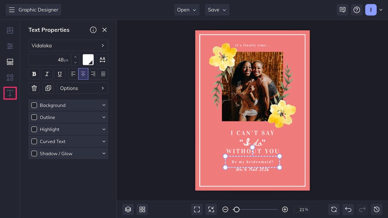Screen dimensions: 388x218
Task: Enable the Shadow / Glow checkbox
Action: tap(34, 154)
